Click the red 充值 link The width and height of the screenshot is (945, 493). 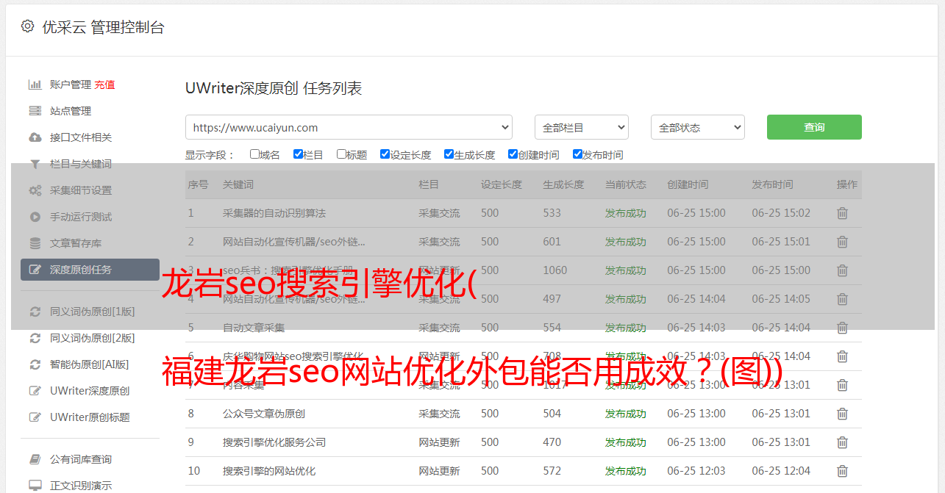tap(104, 84)
